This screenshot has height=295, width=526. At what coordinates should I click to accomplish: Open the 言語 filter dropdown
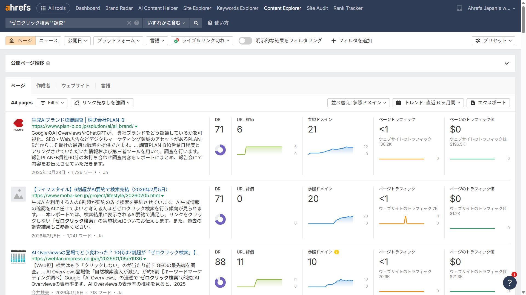157,41
